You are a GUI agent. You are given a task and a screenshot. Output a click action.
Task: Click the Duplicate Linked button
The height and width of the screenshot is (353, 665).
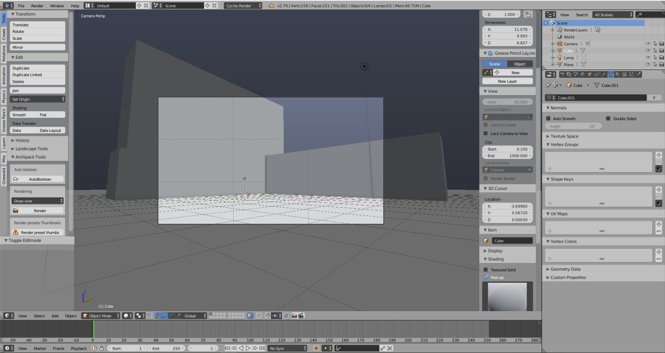(37, 75)
